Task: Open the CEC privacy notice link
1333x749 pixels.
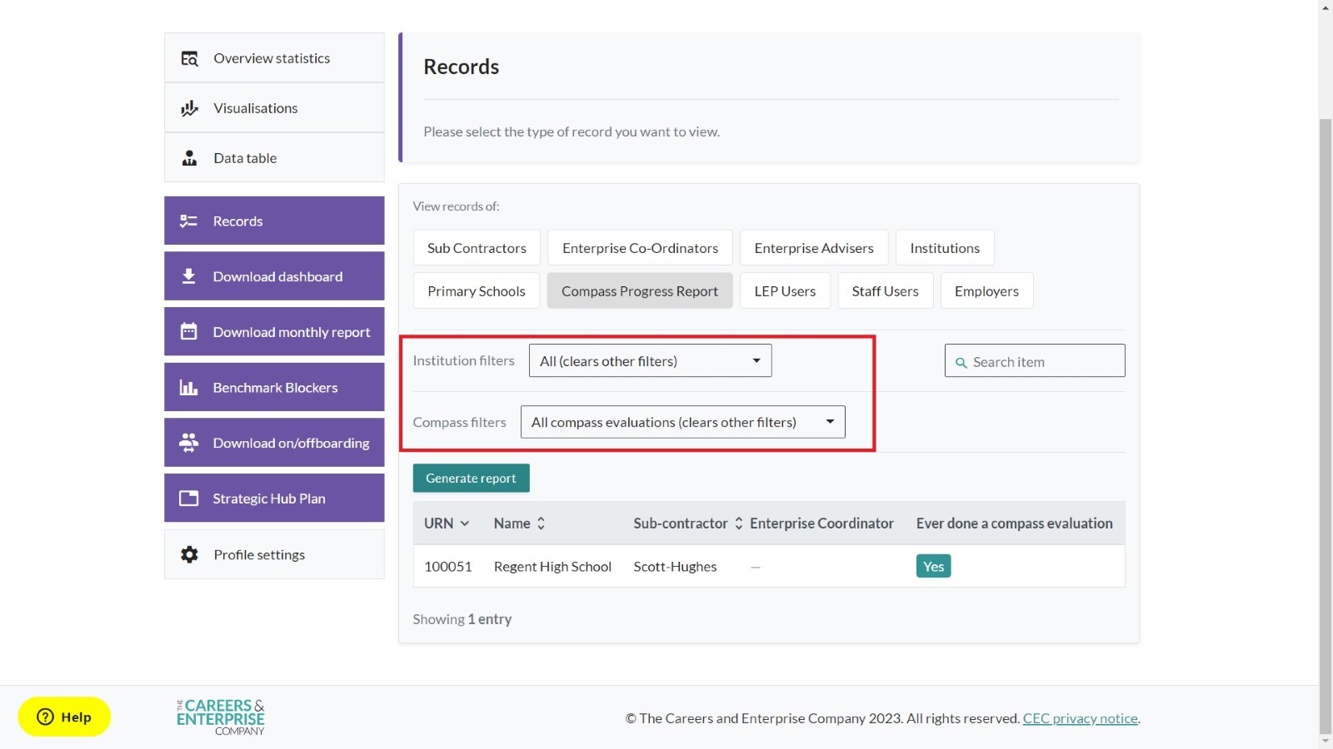Action: [1081, 718]
